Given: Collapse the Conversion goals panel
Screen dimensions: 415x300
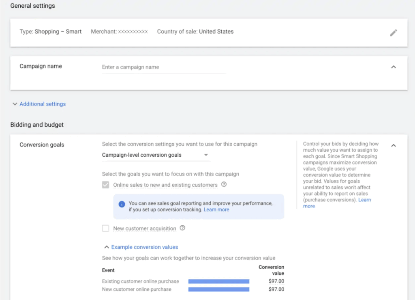Looking at the screenshot, I should pyautogui.click(x=393, y=145).
